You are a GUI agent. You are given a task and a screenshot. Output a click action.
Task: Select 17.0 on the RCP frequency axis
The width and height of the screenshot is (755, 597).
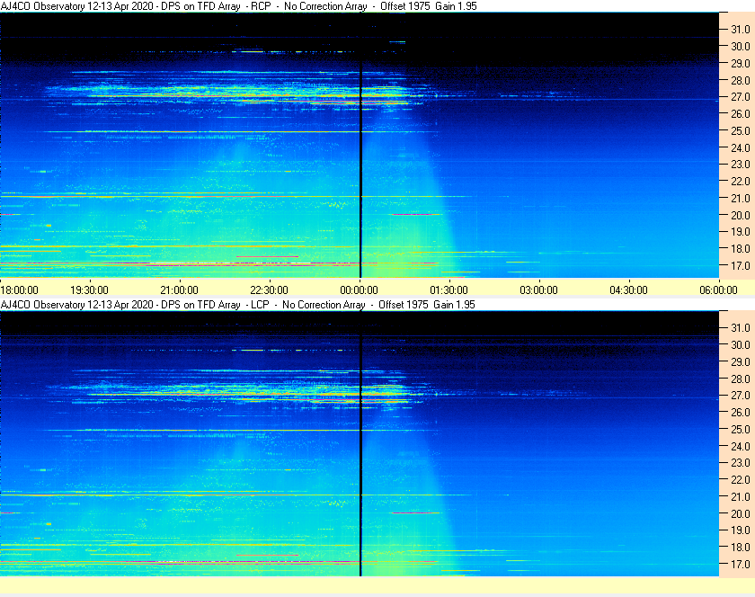click(741, 265)
